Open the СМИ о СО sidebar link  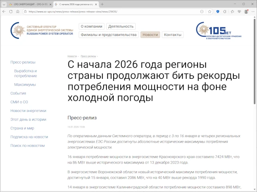click(x=19, y=102)
